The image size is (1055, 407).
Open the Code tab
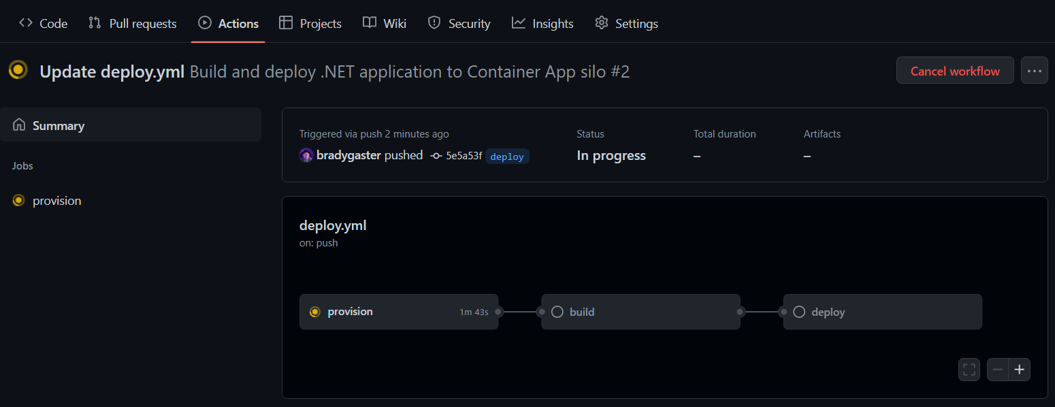tap(43, 23)
